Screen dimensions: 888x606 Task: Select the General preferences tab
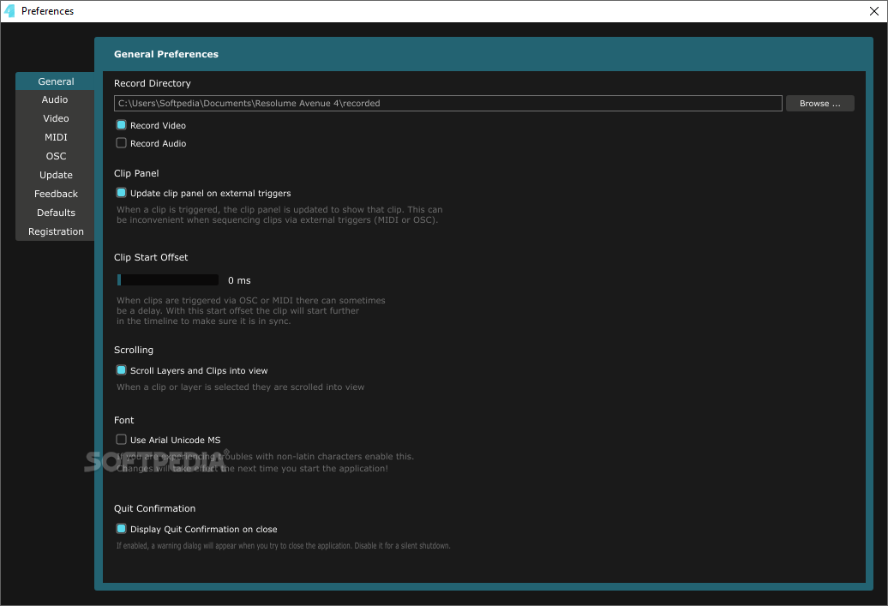pos(56,81)
